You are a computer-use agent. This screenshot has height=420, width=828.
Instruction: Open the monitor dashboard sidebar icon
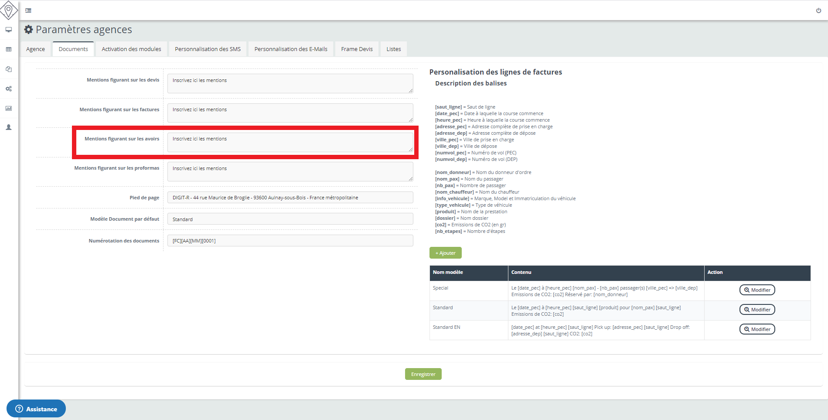coord(9,30)
